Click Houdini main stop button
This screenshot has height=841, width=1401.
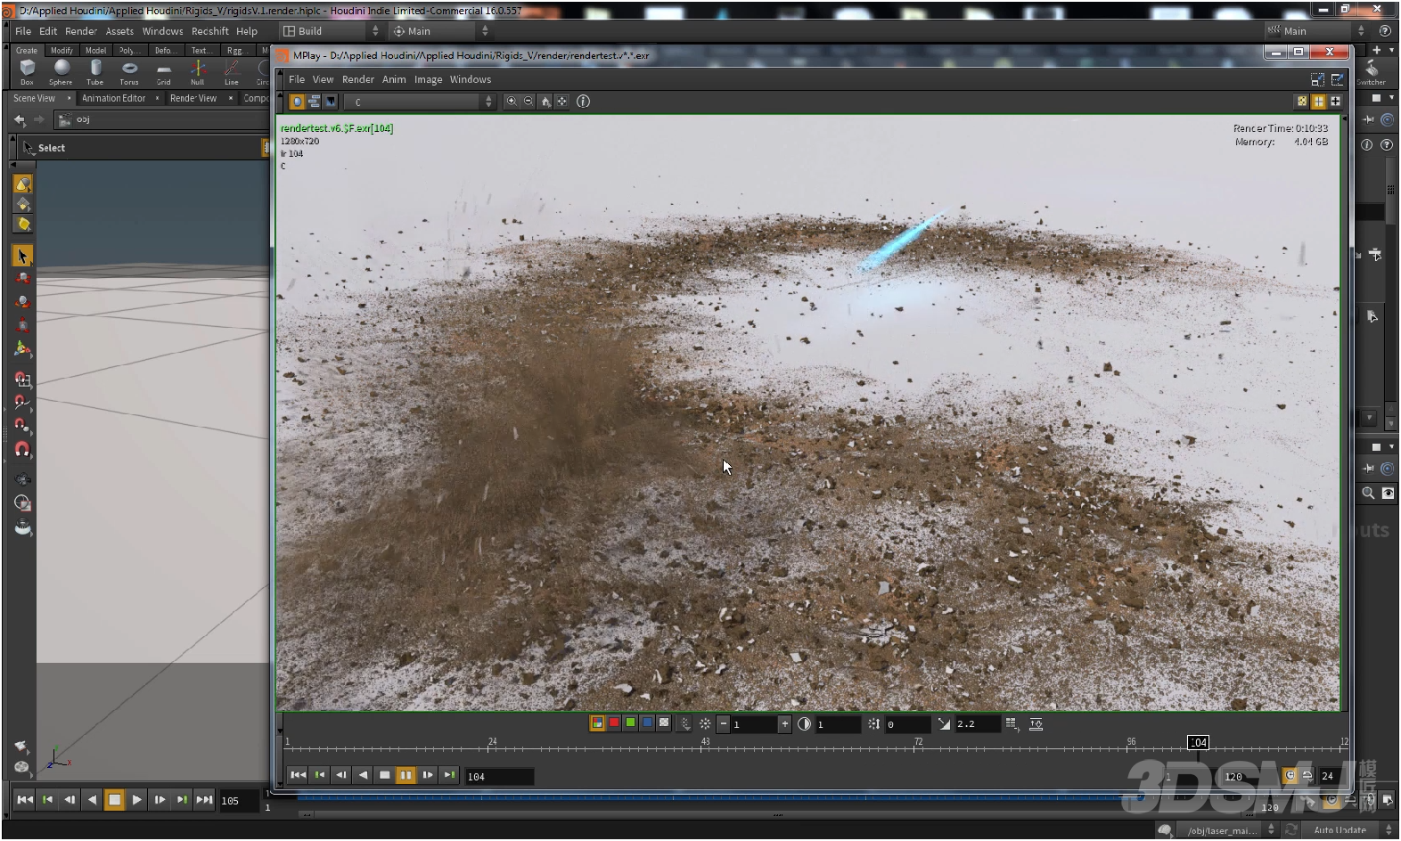click(x=114, y=800)
